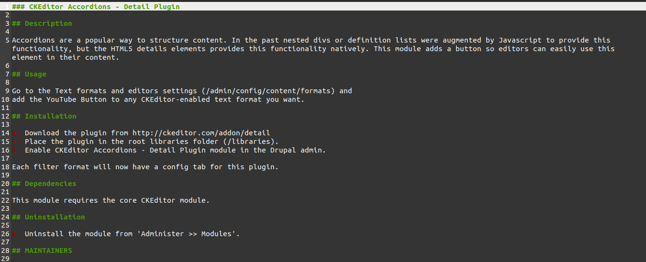The width and height of the screenshot is (646, 262).
Task: Click the Installation heading text
Action: point(50,116)
